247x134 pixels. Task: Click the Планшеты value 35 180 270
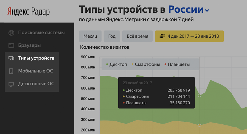click(x=180, y=103)
